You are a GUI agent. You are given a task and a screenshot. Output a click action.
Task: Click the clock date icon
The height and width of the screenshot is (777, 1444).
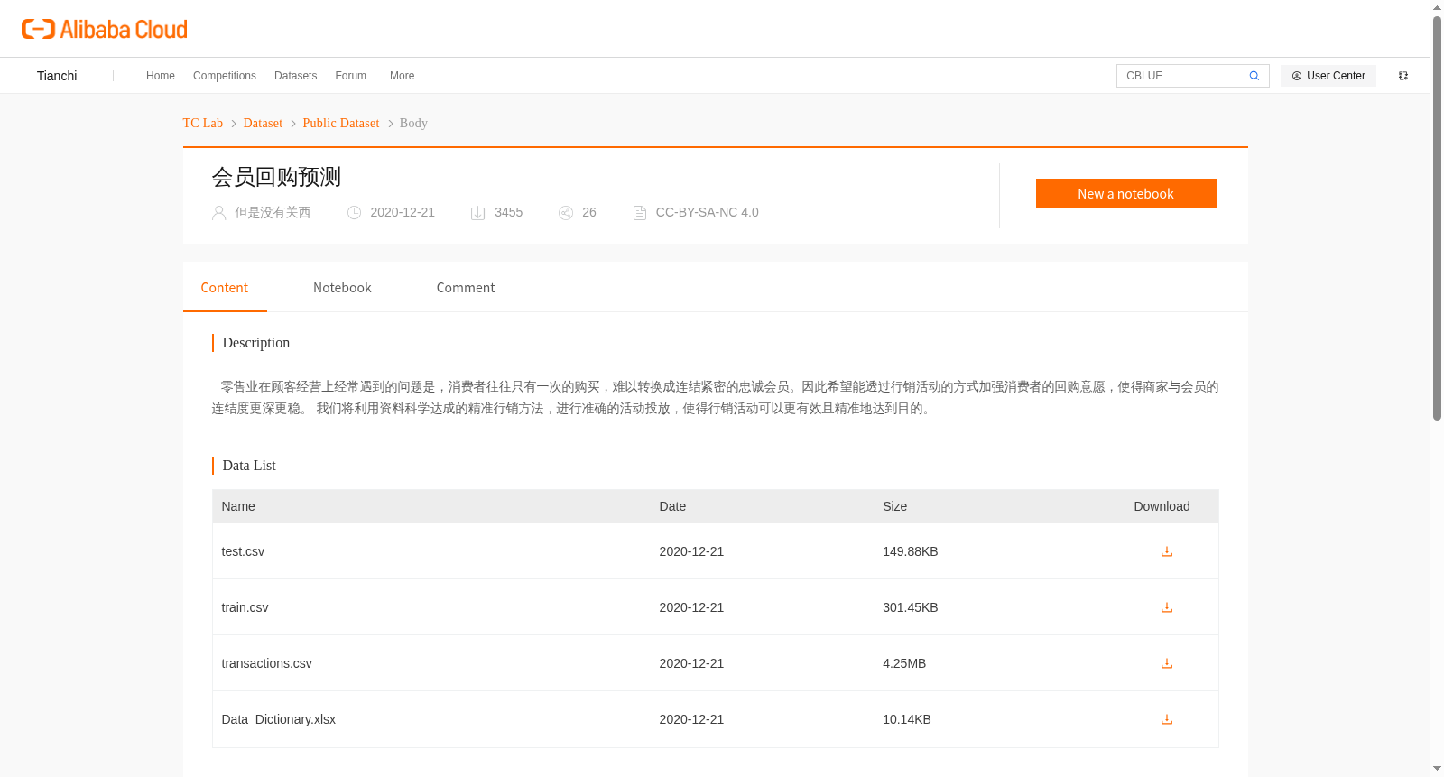tap(354, 213)
